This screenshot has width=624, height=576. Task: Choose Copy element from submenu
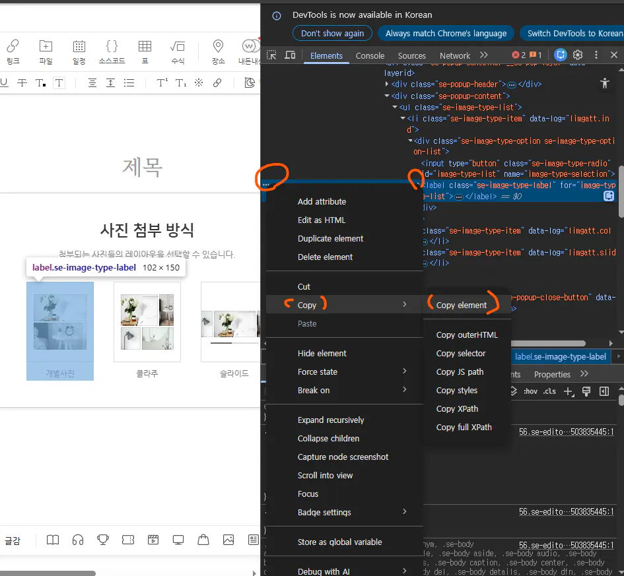pos(462,305)
